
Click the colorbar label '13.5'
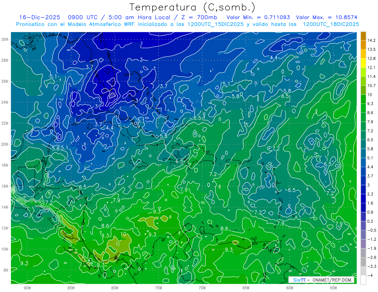click(371, 49)
